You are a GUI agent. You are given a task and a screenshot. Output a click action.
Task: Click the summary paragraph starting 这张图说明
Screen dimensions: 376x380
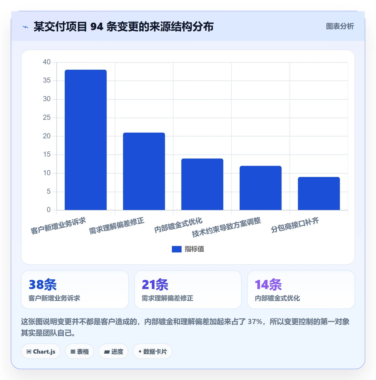pyautogui.click(x=185, y=327)
